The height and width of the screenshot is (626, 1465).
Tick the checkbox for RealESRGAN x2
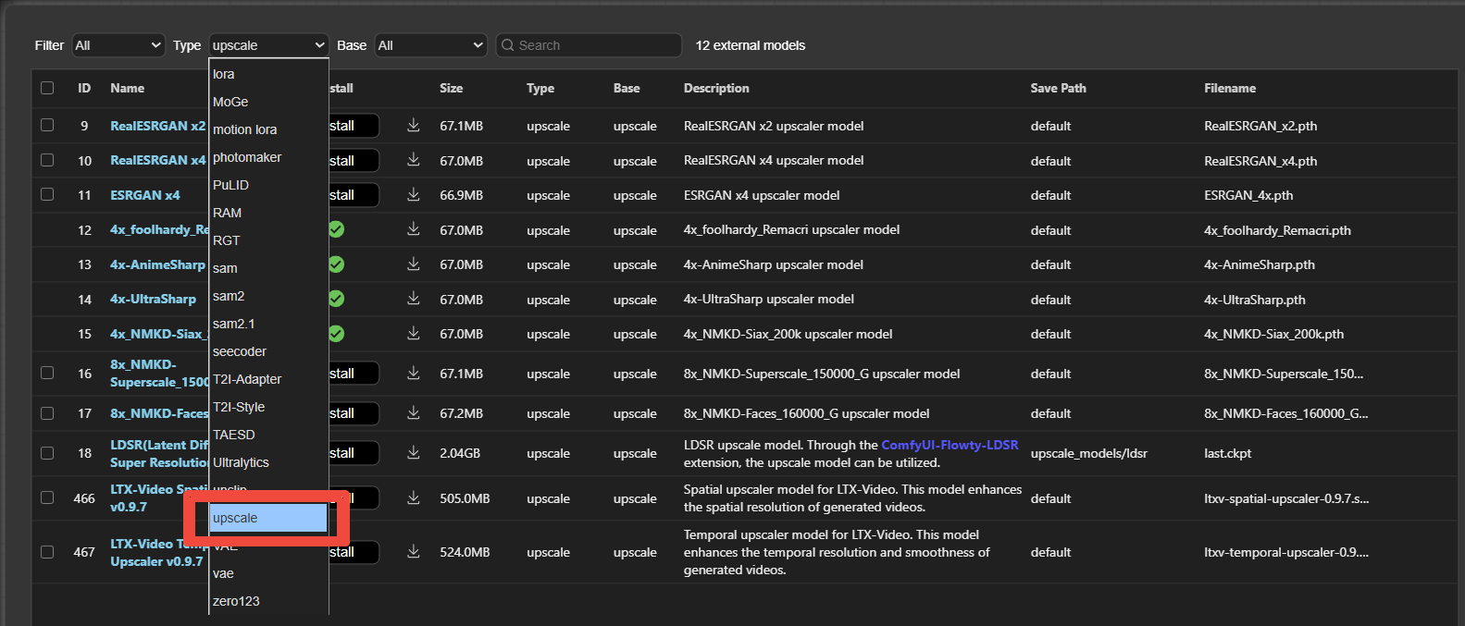47,125
